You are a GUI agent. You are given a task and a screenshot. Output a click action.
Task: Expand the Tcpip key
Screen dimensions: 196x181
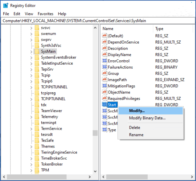coord(31,75)
